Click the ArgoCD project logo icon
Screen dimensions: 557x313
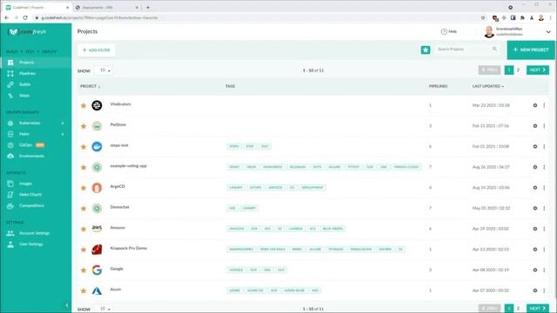tap(97, 188)
